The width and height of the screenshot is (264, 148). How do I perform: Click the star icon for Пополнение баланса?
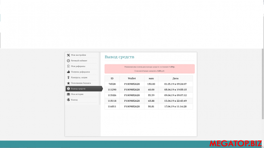(68, 83)
